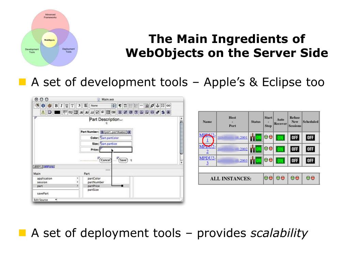Select partNumber in Part column

96,182
